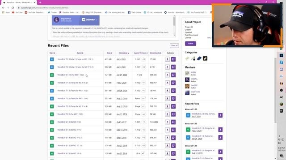Click the blue Beta type icon for the 1.16.1 Forge file
The image size is (286, 160).
[52, 59]
